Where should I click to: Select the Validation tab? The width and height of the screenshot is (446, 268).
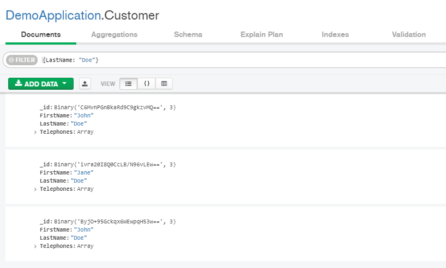coord(409,35)
